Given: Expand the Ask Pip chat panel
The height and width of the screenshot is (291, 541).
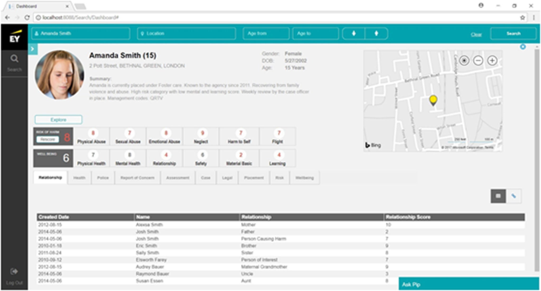Looking at the screenshot, I should (x=468, y=284).
